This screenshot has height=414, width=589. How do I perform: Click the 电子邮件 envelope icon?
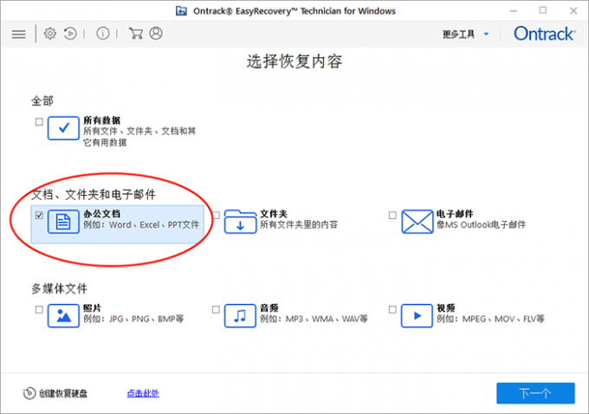(417, 222)
